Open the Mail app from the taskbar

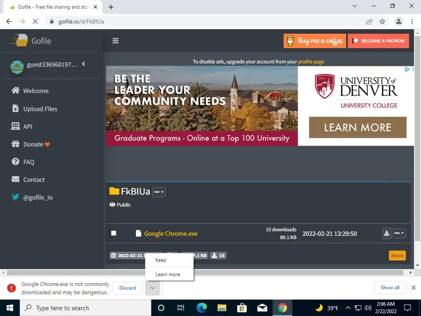coord(262,308)
